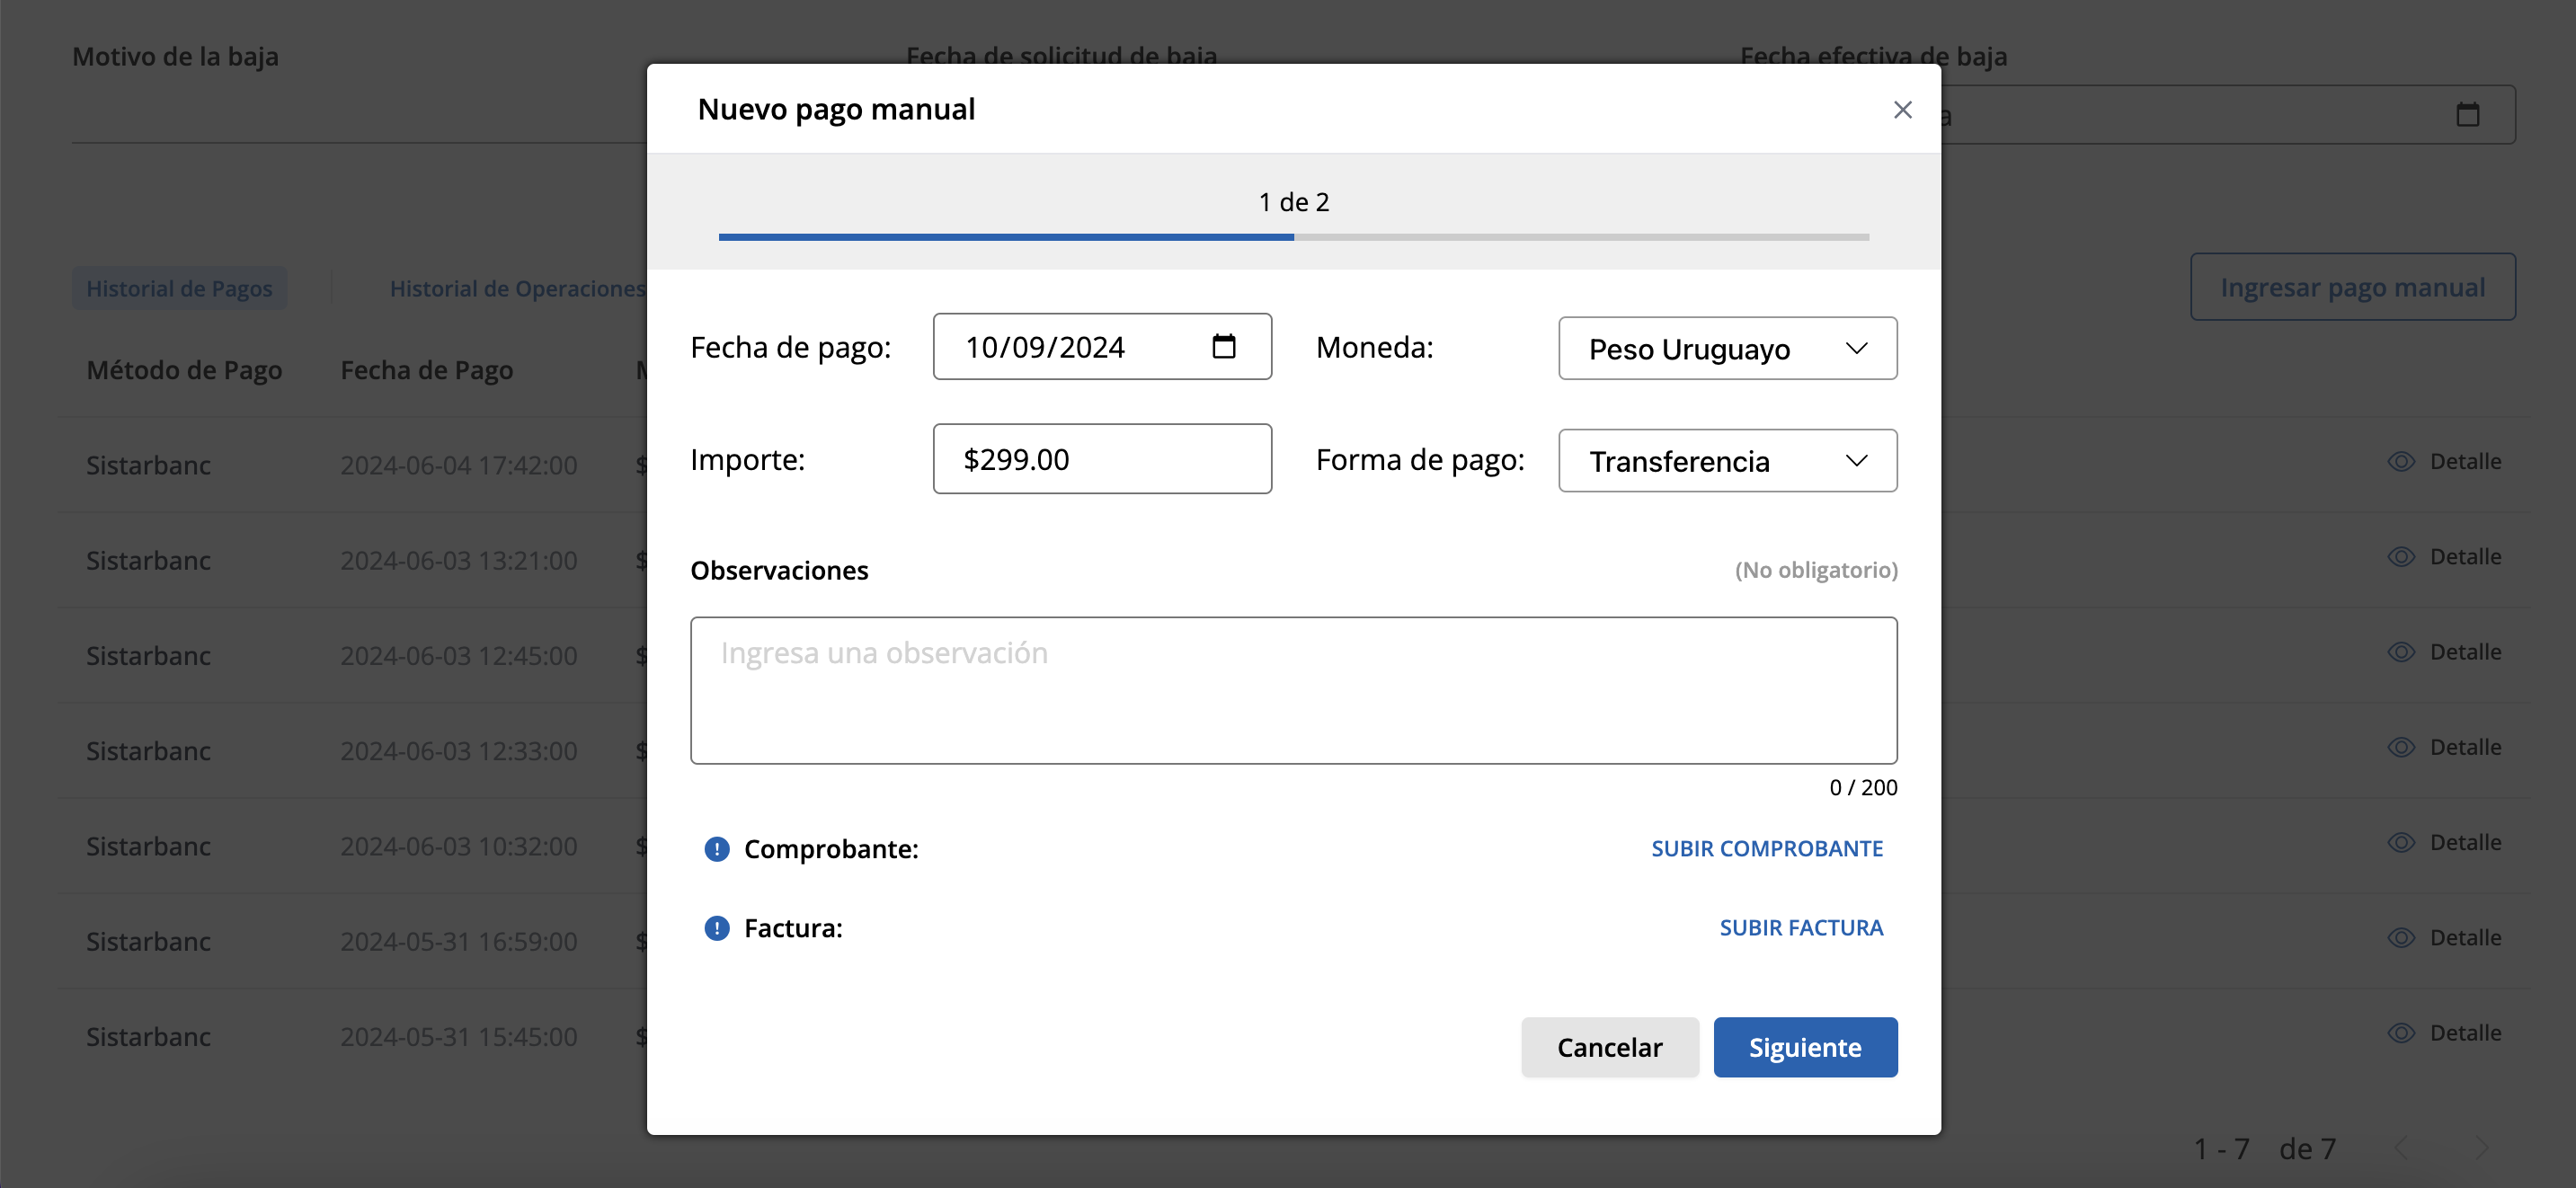Viewport: 2576px width, 1188px height.
Task: Click SUBIR COMPROBANTE upload link
Action: coord(1766,849)
